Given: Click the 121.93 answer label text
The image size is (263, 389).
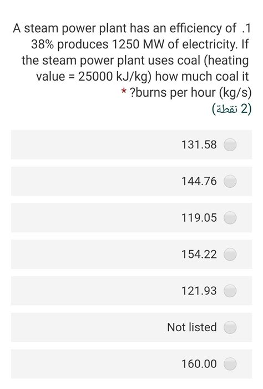Looking at the screenshot, I should click(199, 291).
